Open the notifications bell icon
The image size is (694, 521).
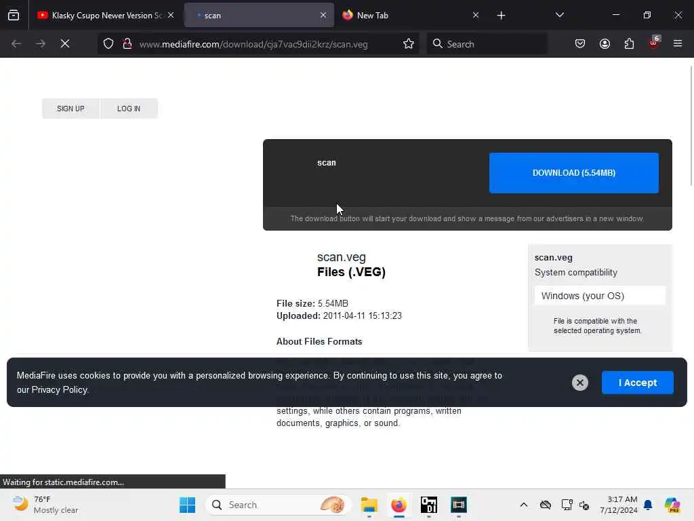pos(648,505)
